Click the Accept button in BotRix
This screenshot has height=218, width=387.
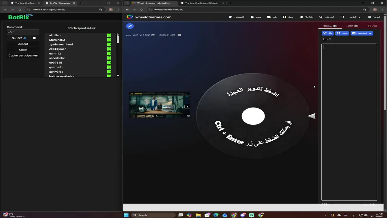(23, 44)
